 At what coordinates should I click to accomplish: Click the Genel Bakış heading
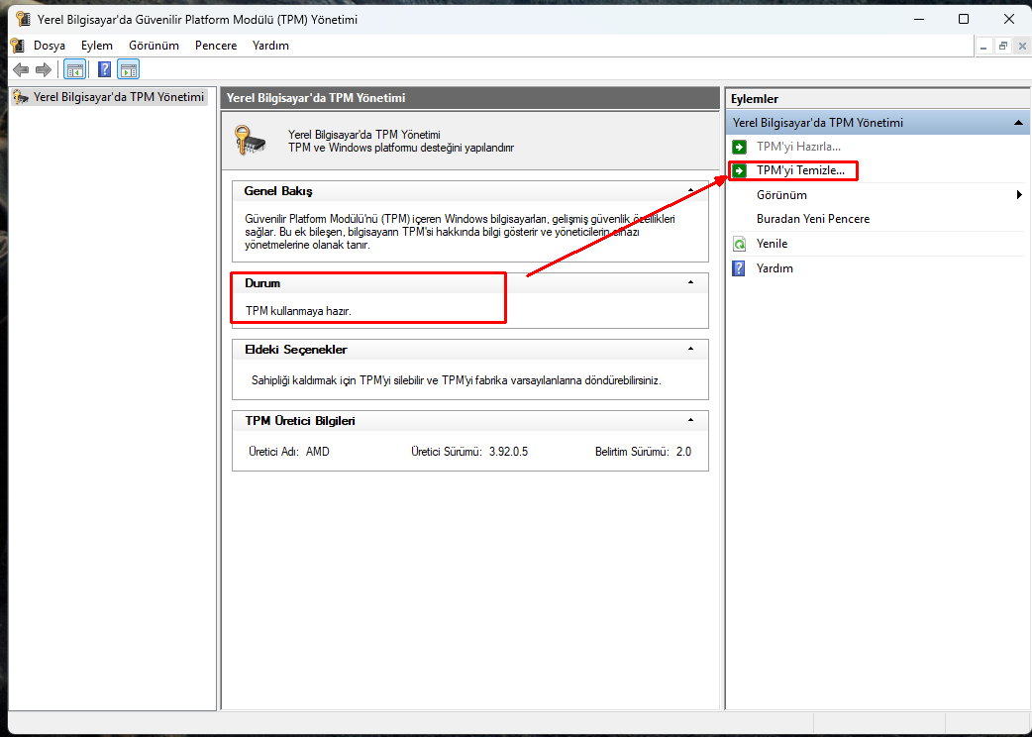tap(278, 191)
